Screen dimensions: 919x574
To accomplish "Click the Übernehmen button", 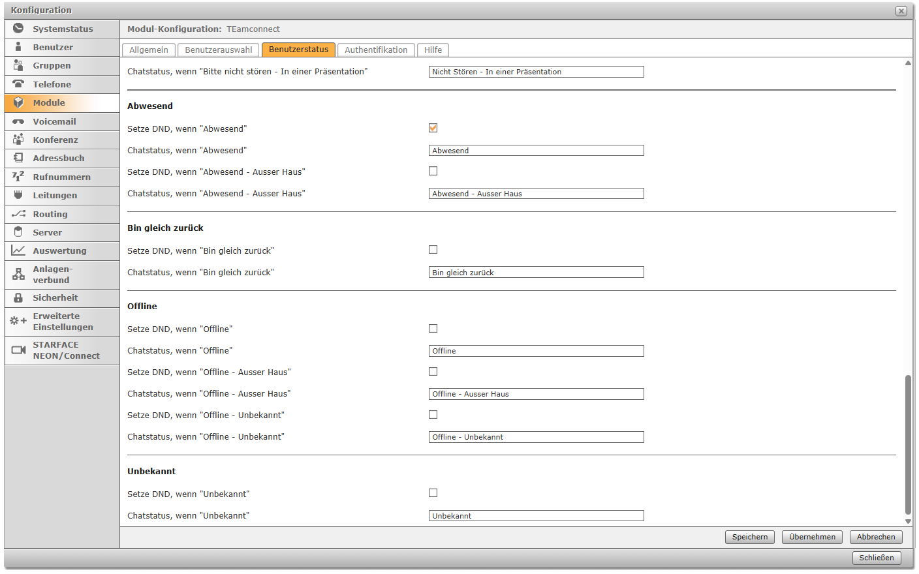I will pos(812,537).
